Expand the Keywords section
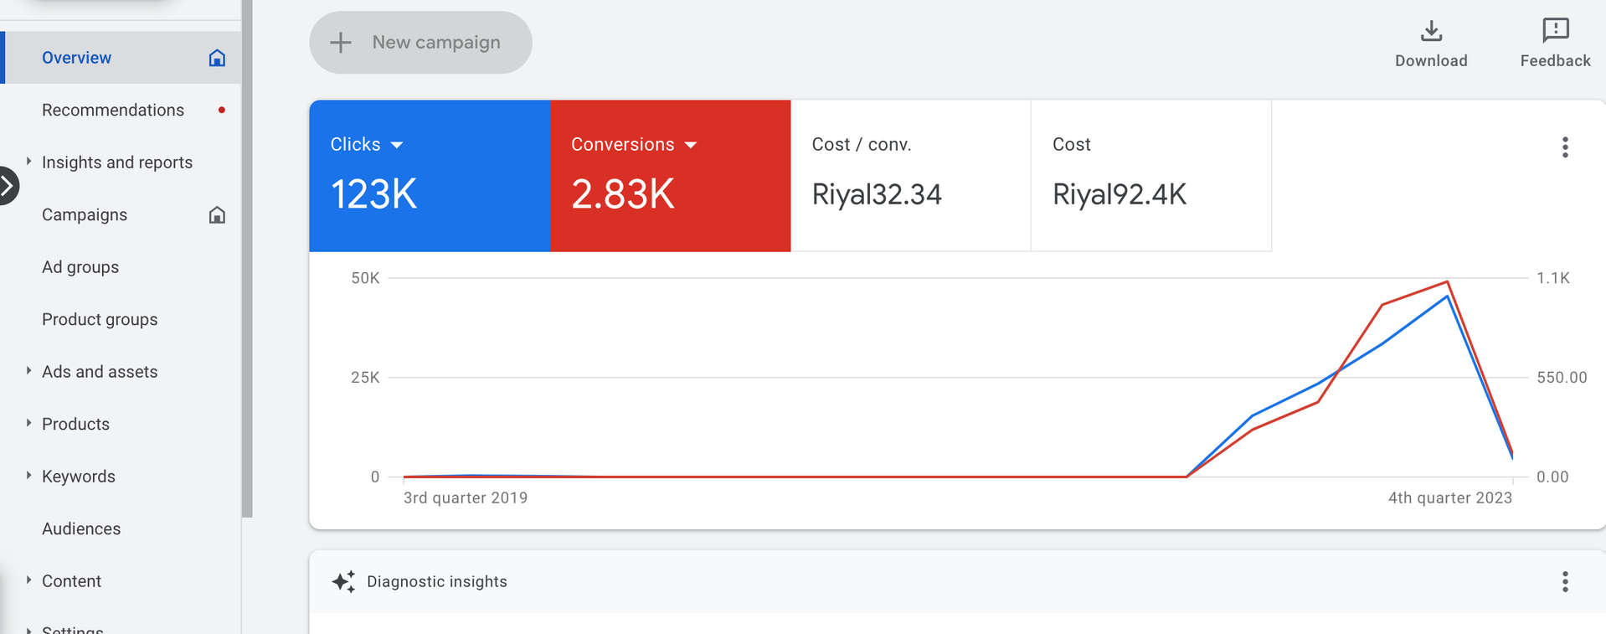 (x=28, y=476)
